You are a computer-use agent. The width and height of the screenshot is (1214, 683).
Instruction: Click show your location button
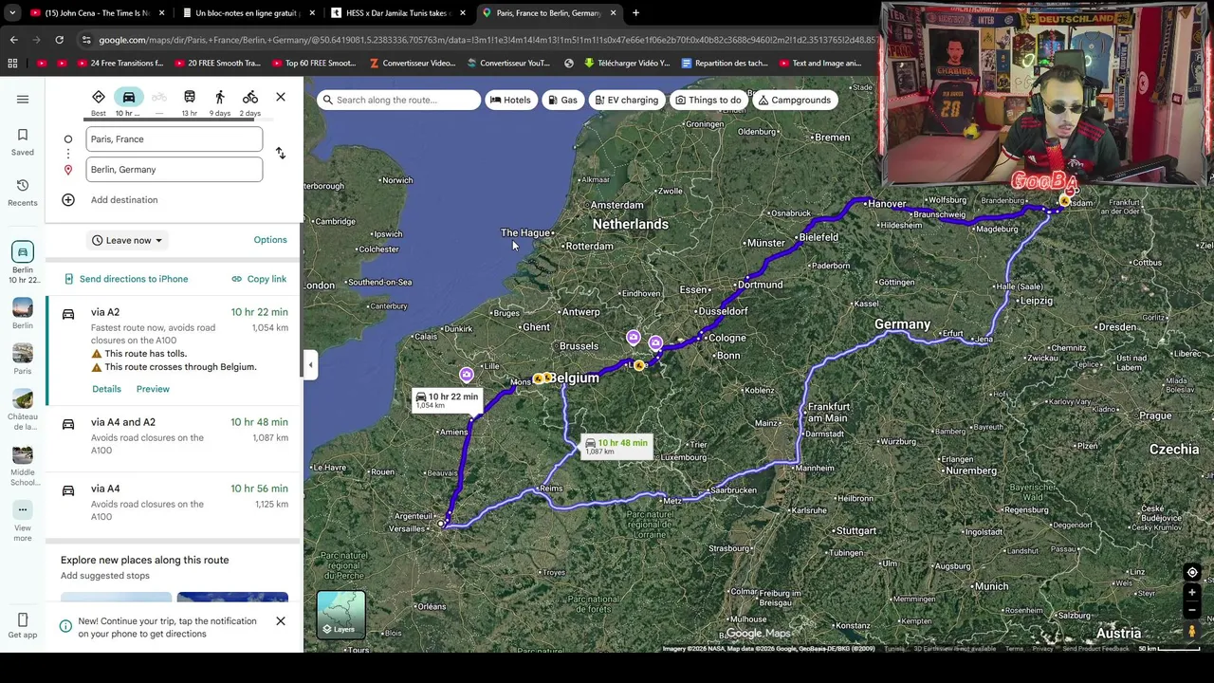(1192, 572)
